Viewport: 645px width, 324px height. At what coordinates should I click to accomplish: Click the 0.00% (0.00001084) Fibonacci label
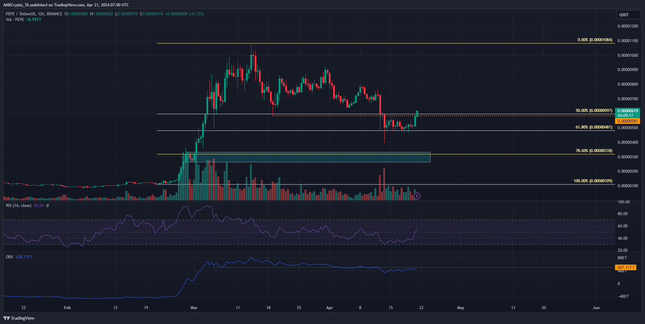click(595, 40)
